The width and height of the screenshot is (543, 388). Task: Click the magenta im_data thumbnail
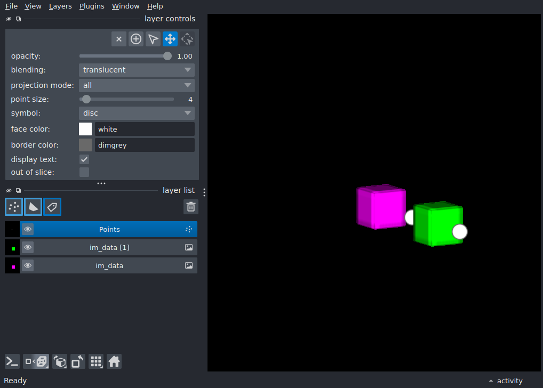click(x=12, y=265)
